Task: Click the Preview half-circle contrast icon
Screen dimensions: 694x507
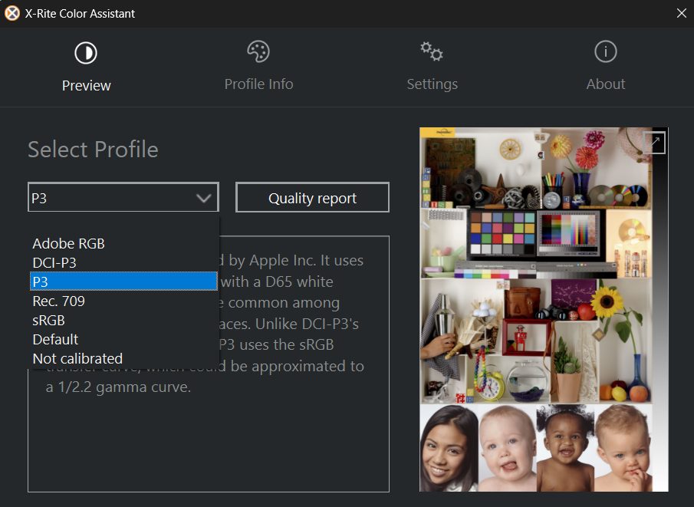Action: (86, 53)
